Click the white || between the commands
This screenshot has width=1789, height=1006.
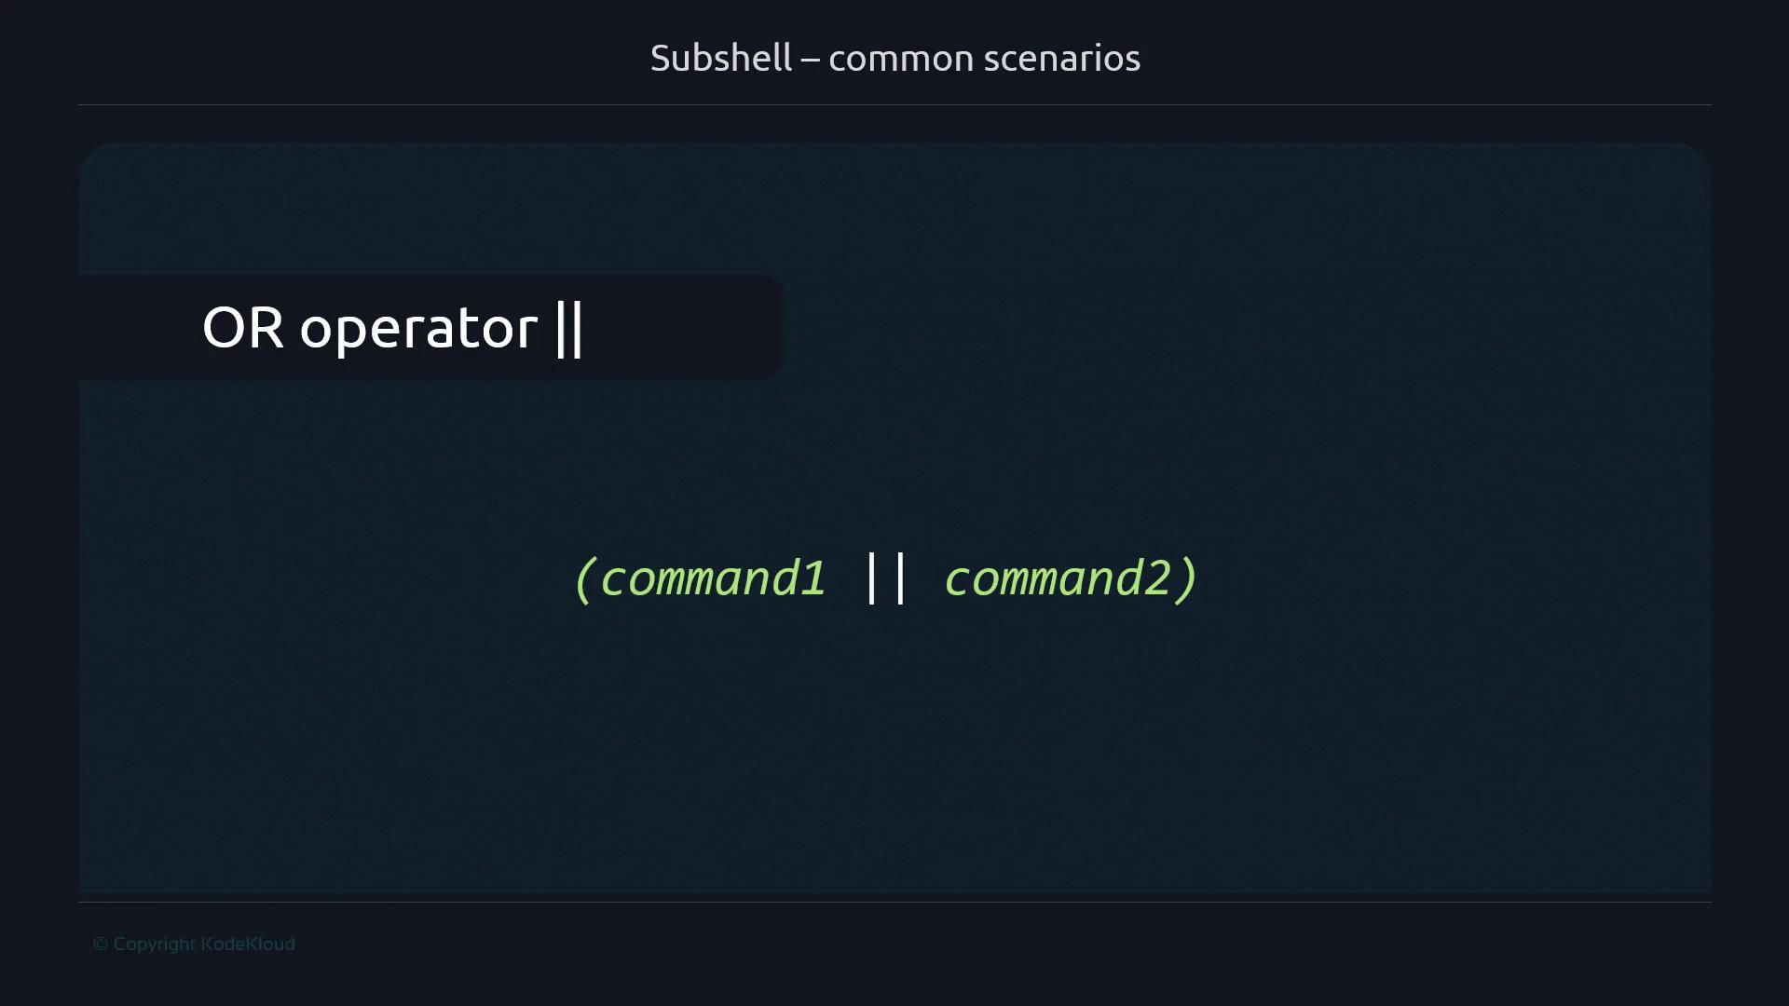pyautogui.click(x=885, y=578)
